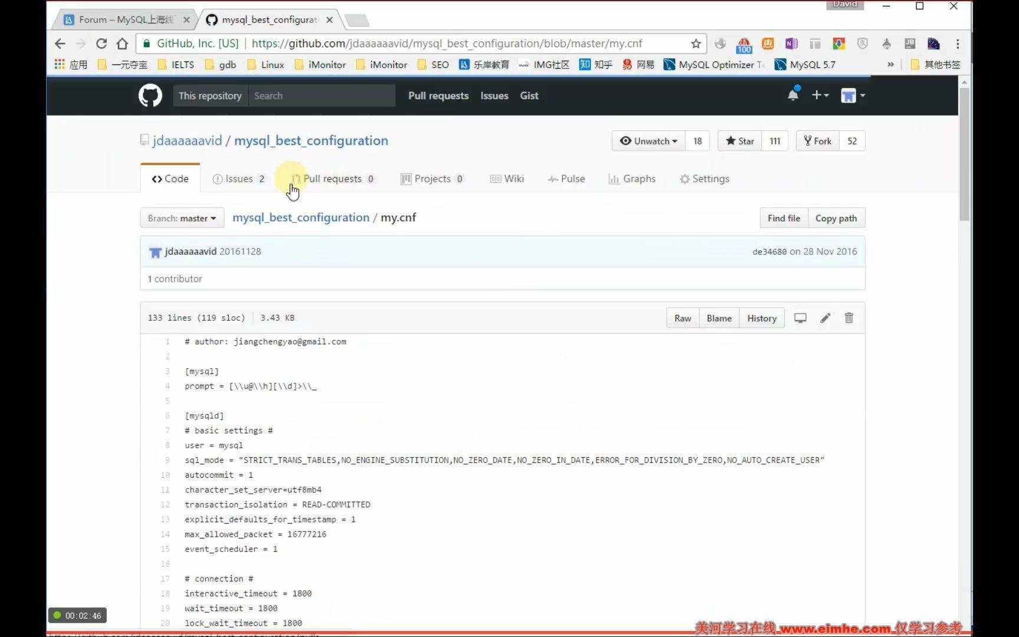This screenshot has width=1019, height=637.
Task: Open the SEO bookmark folder
Action: tap(433, 64)
